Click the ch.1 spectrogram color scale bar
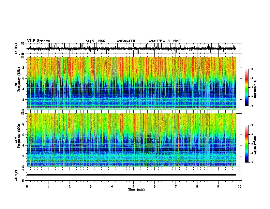 click(247, 87)
